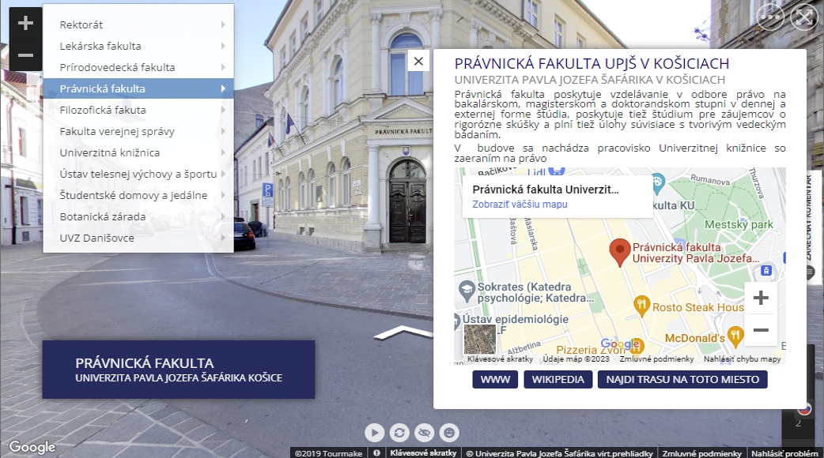This screenshot has height=458, width=824.
Task: Click the red Právnická fakulta map pin
Action: tap(620, 253)
